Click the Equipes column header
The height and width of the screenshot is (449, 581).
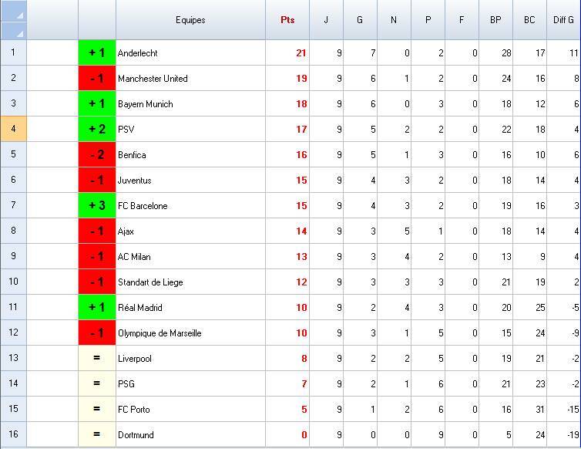190,20
